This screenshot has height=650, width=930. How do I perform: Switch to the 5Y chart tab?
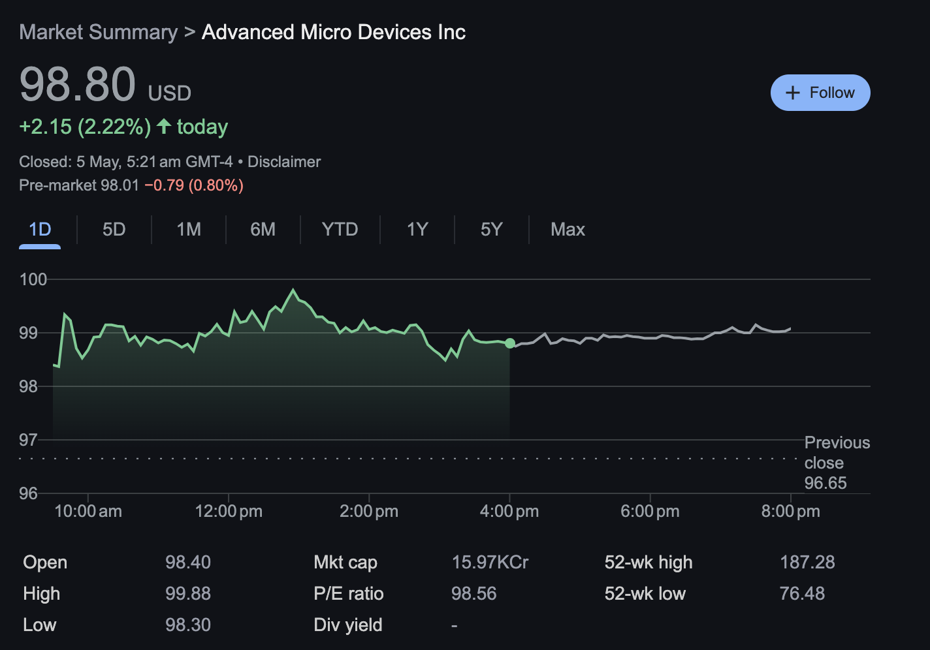click(x=491, y=230)
